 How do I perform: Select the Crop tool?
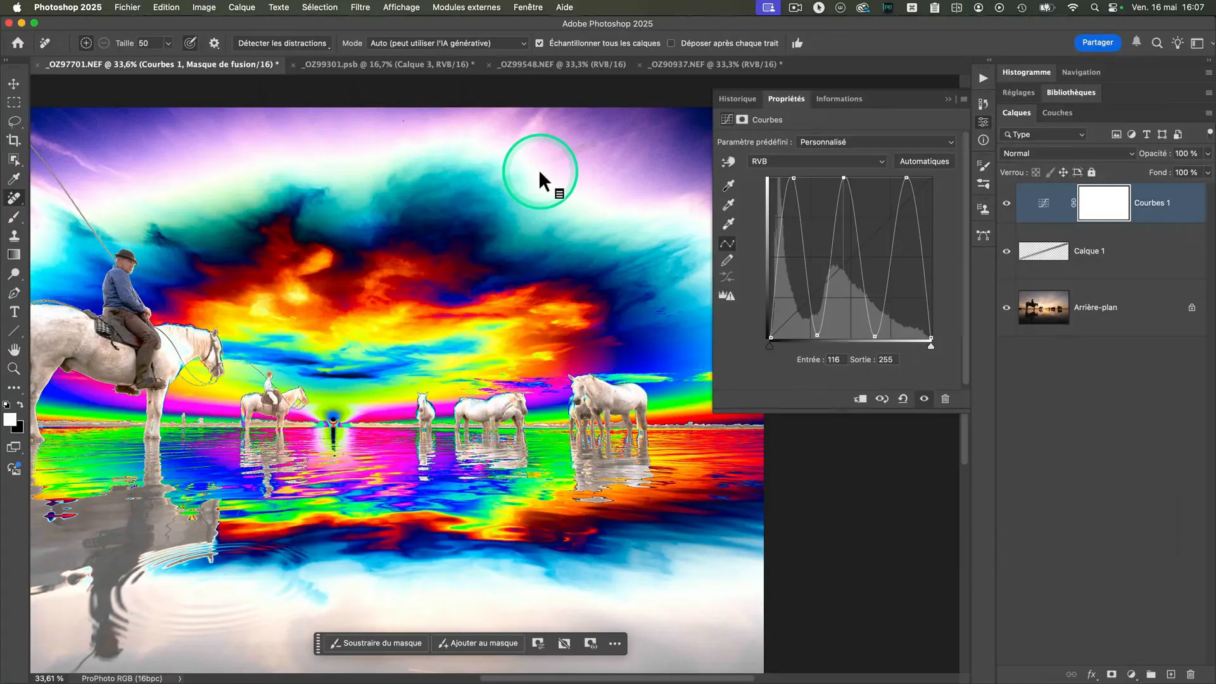tap(13, 141)
